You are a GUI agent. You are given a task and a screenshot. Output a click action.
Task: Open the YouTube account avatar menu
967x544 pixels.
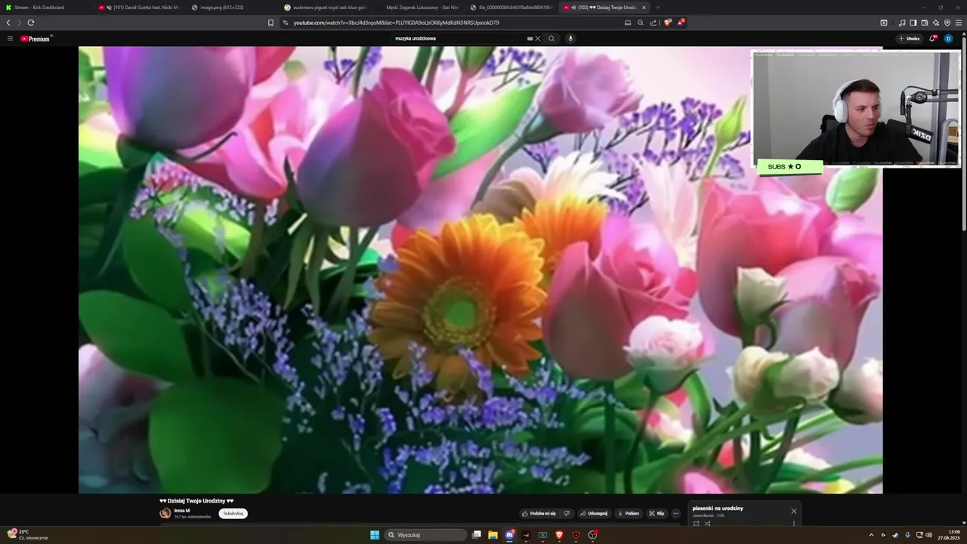(x=948, y=39)
